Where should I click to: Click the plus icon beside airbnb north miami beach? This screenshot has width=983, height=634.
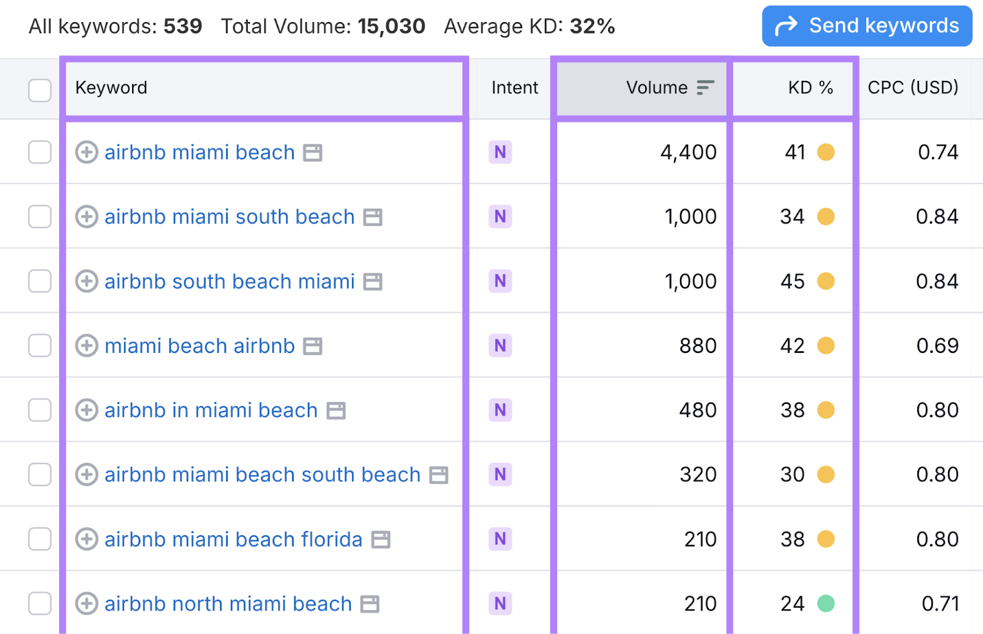coord(87,604)
